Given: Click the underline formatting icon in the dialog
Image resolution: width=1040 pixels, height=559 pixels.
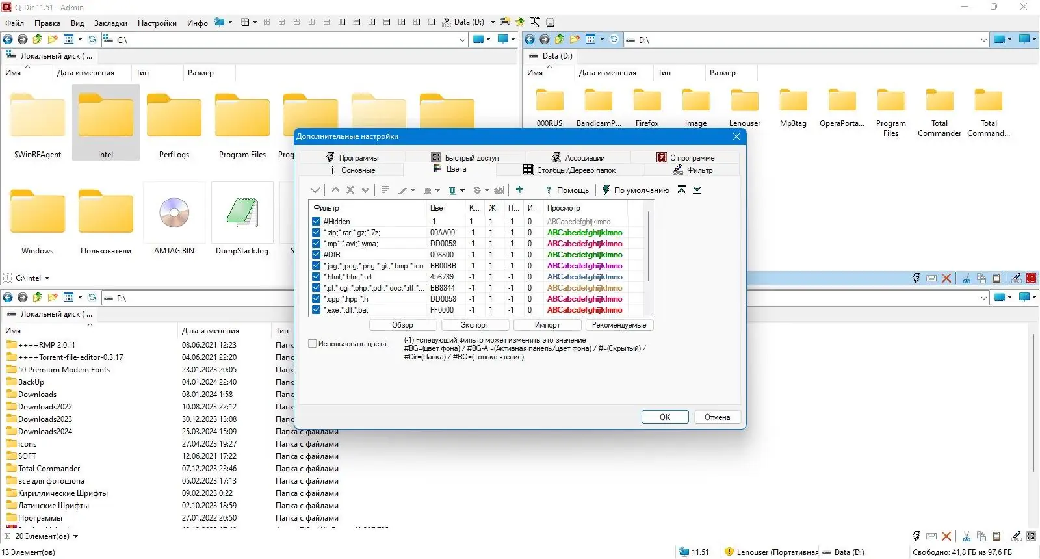Looking at the screenshot, I should click(452, 190).
